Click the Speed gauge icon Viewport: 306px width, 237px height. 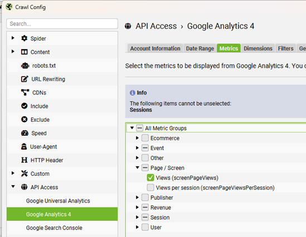point(25,133)
